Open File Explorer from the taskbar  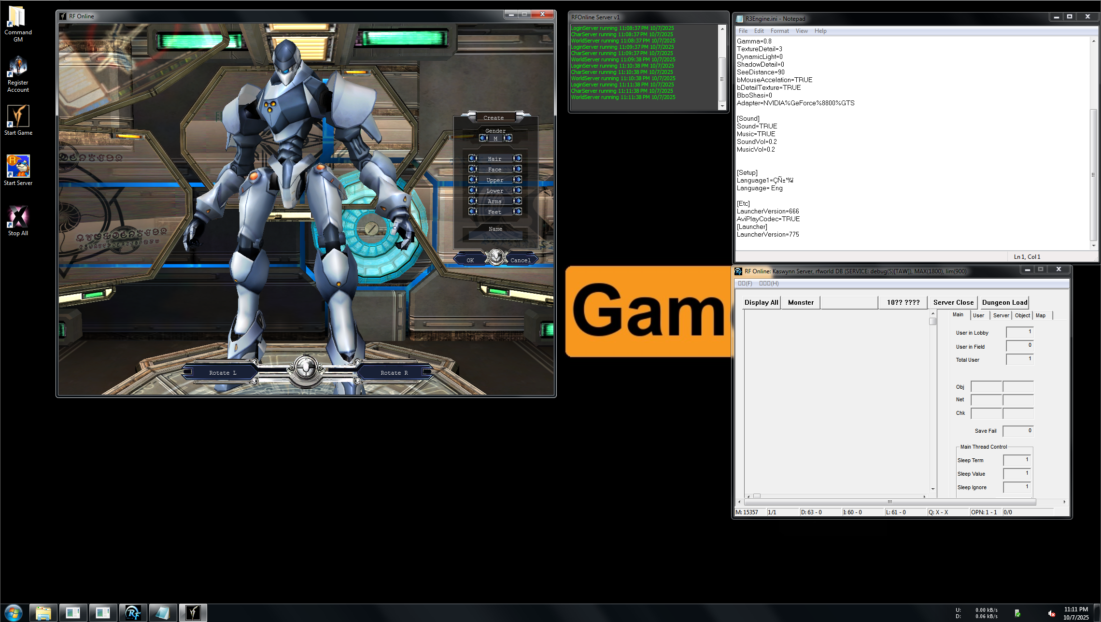(43, 613)
